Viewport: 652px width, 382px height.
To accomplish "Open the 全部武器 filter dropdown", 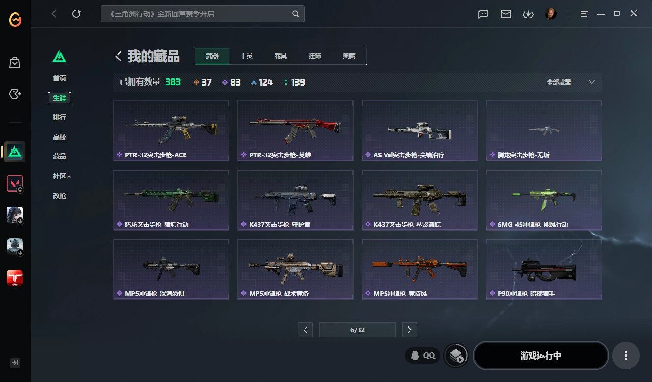I will click(x=570, y=82).
